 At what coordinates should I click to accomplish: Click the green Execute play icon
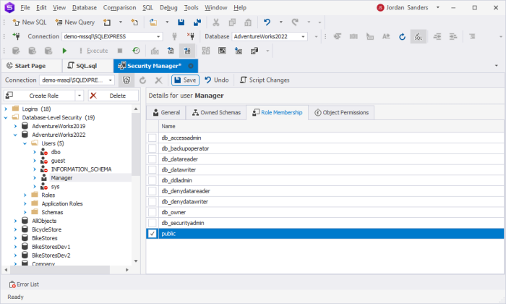64,51
